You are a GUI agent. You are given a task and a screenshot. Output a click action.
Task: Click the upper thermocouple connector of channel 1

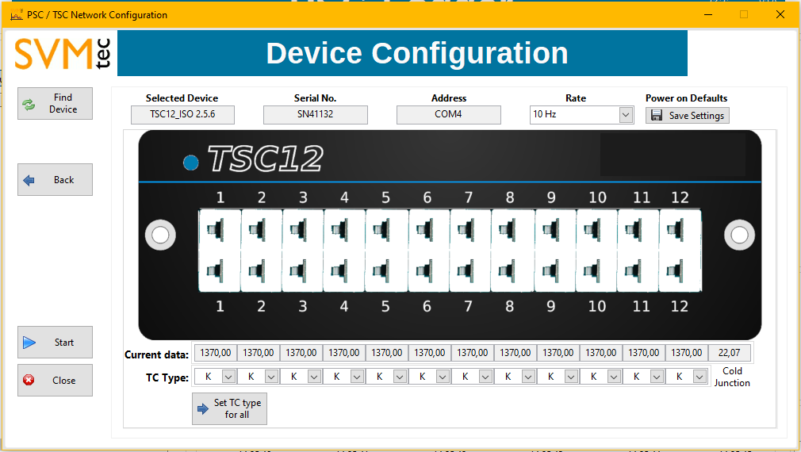216,229
